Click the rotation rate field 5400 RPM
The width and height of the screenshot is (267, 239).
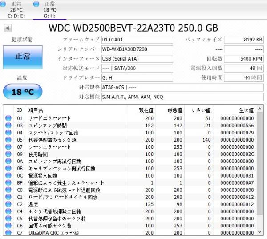click(244, 59)
